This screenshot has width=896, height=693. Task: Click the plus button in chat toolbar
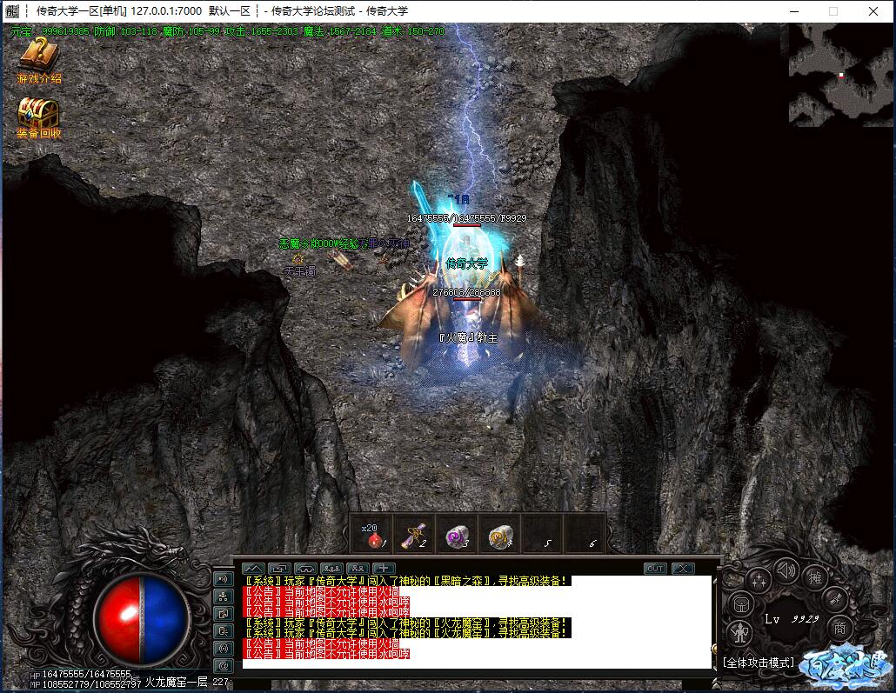tap(384, 569)
